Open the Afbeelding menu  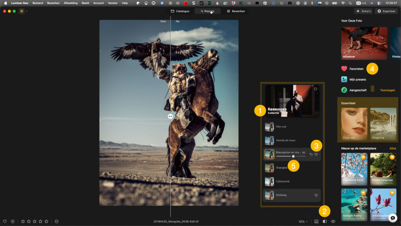click(x=70, y=3)
